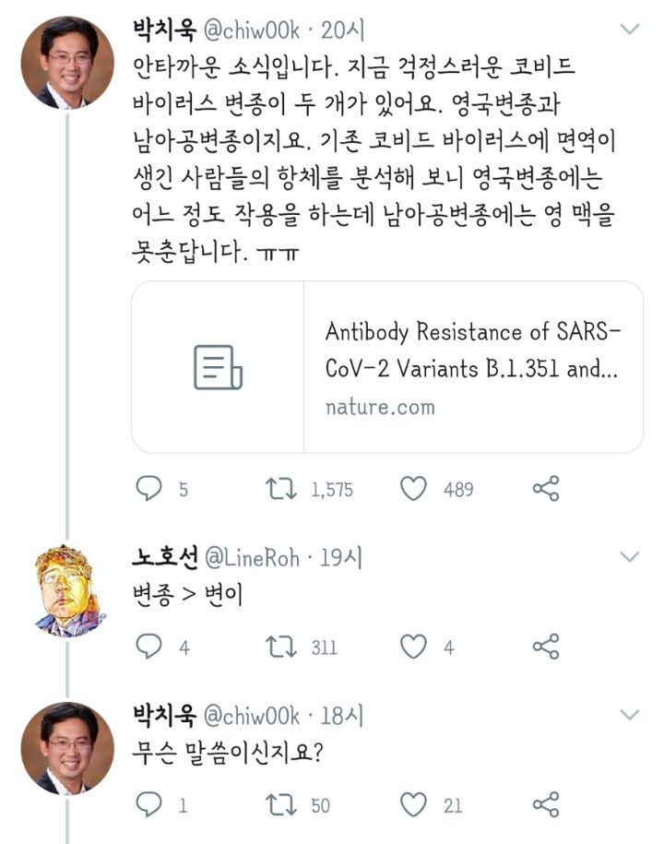
Task: View 박치욱's profile photo on first tweet
Action: [x=67, y=63]
